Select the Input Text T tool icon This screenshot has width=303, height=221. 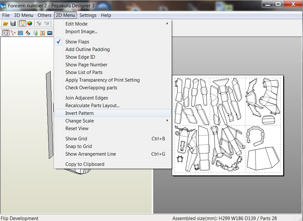[x=42, y=33]
